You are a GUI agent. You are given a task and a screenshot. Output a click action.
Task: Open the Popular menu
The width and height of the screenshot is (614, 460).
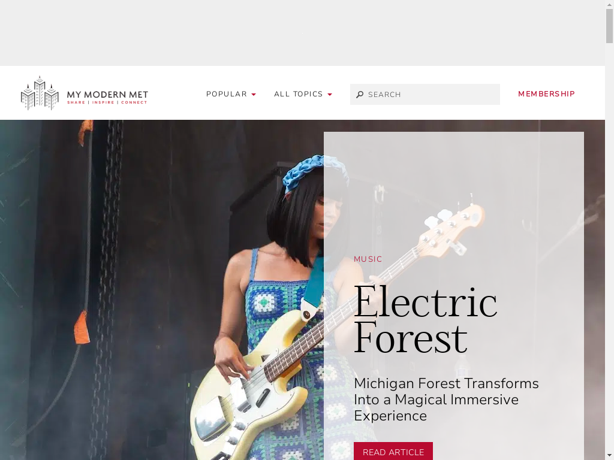[226, 94]
